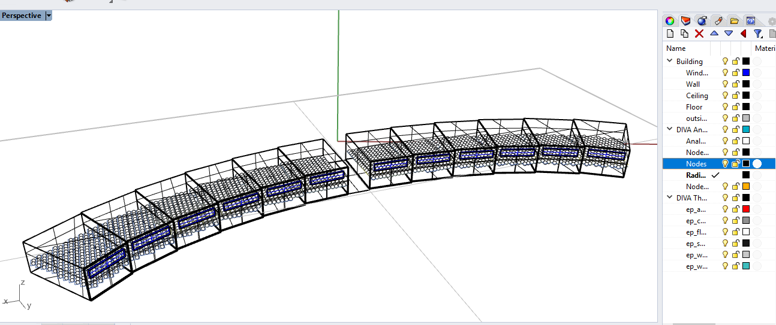Viewport: 776px width, 325px height.
Task: Select the ep_fl... layer row
Action: [x=719, y=232]
